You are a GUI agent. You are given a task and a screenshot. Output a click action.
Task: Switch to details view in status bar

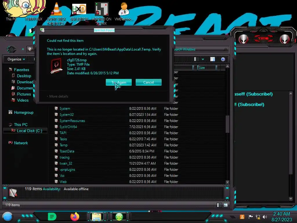tap(219, 205)
